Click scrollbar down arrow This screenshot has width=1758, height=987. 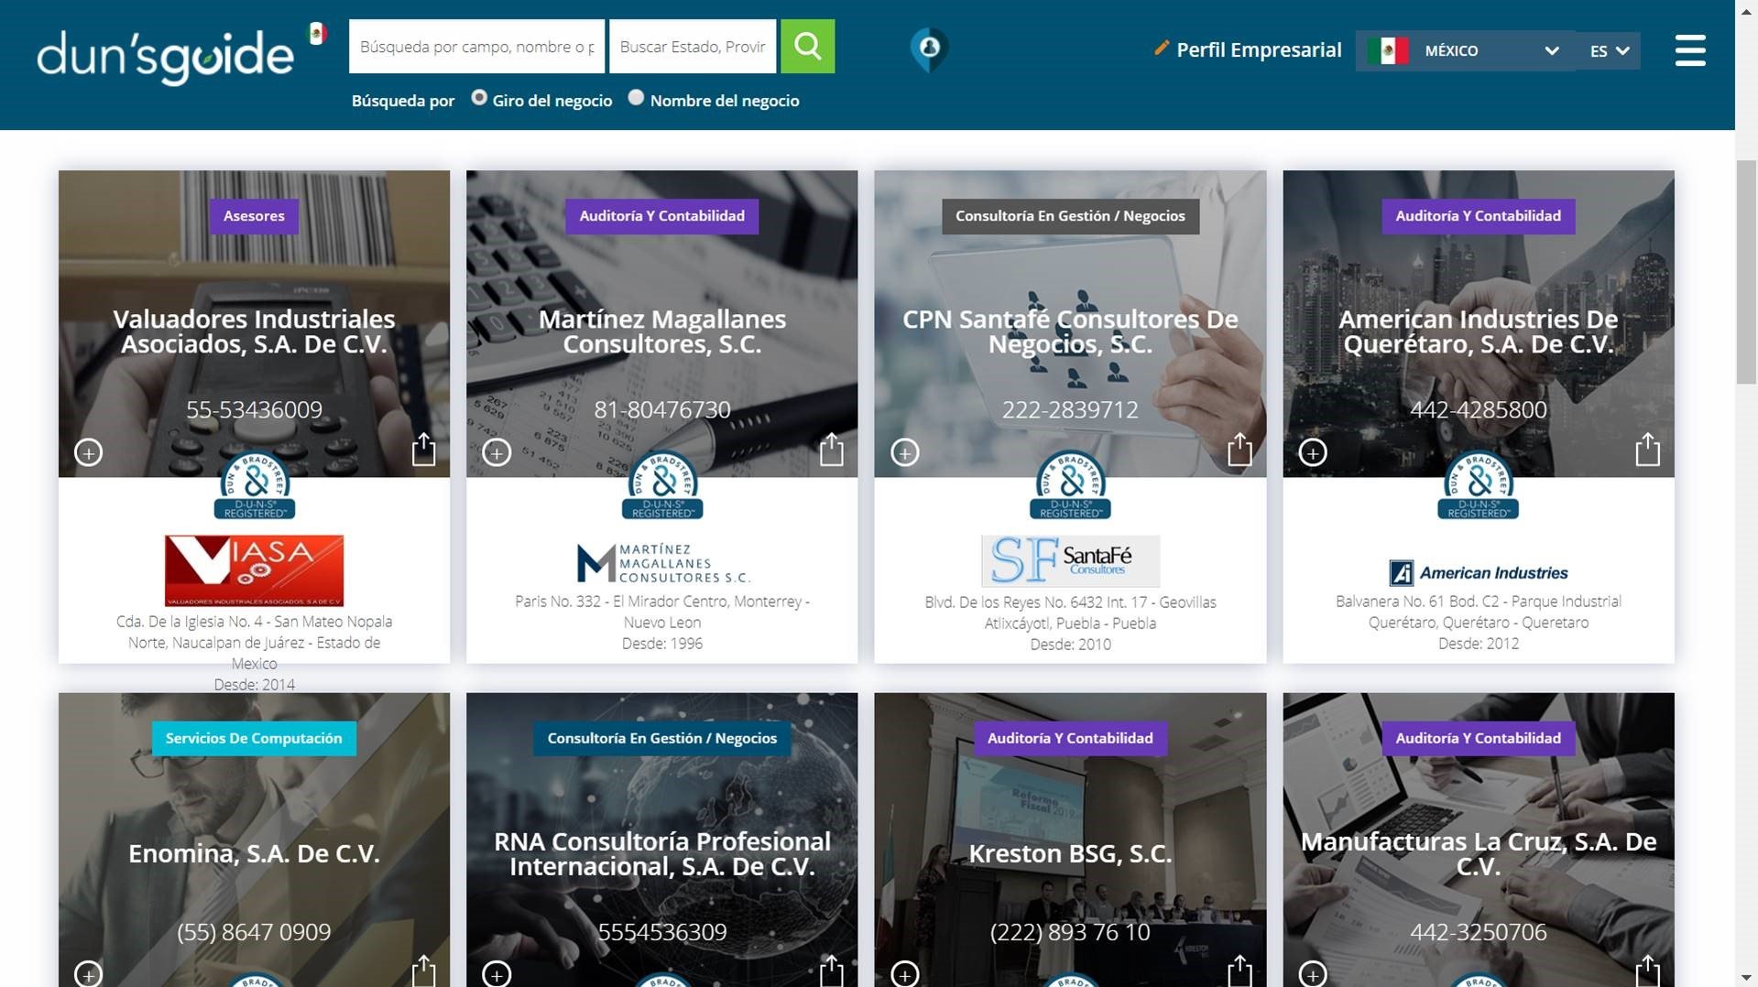[x=1747, y=978]
